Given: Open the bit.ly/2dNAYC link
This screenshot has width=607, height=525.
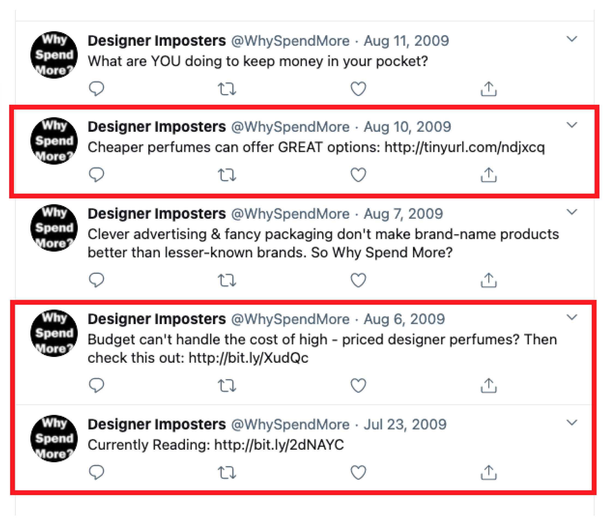Looking at the screenshot, I should tap(279, 445).
